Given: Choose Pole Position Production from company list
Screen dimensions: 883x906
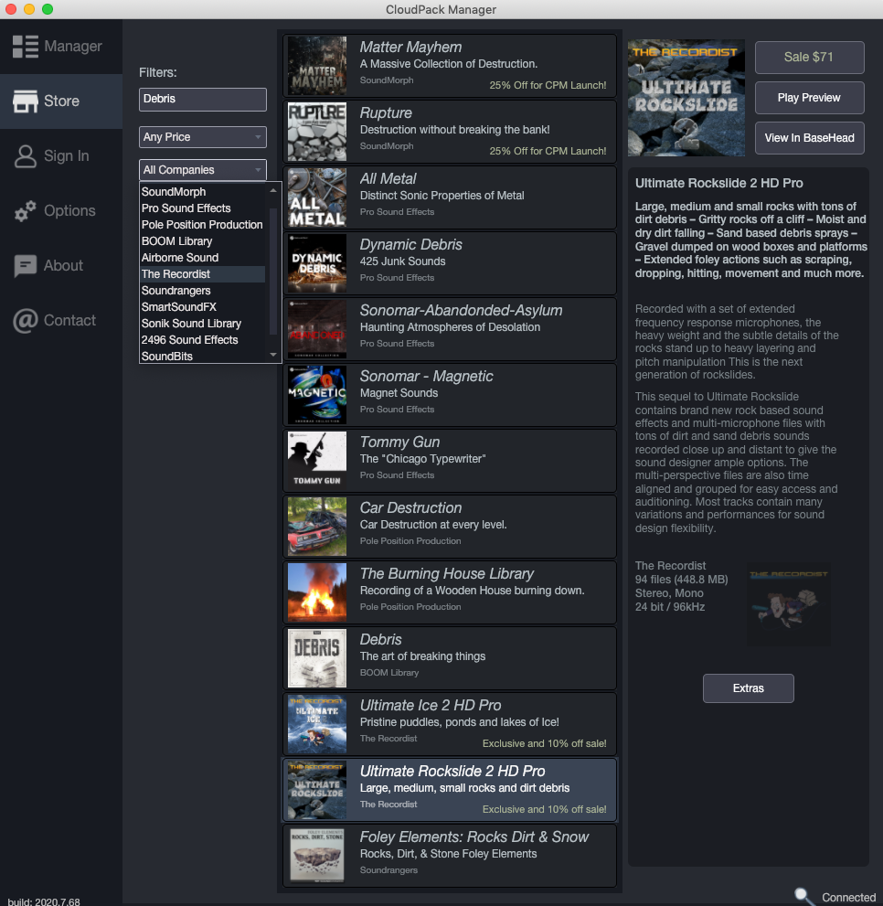Looking at the screenshot, I should click(202, 225).
